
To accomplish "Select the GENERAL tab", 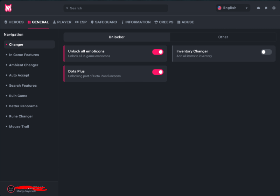I will coord(38,22).
